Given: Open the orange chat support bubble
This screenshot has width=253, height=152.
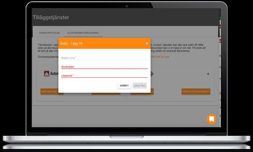Looking at the screenshot, I should pos(211,119).
